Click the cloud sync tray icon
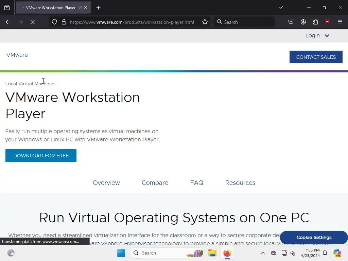348x261 pixels. coord(274,253)
